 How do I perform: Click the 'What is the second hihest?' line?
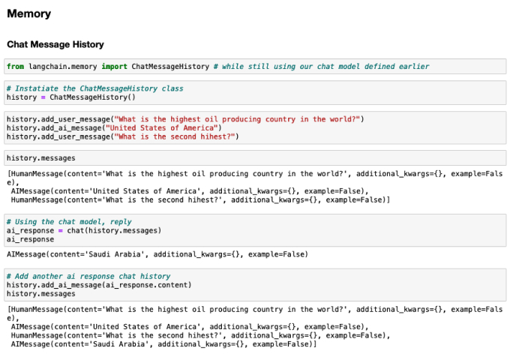122,136
